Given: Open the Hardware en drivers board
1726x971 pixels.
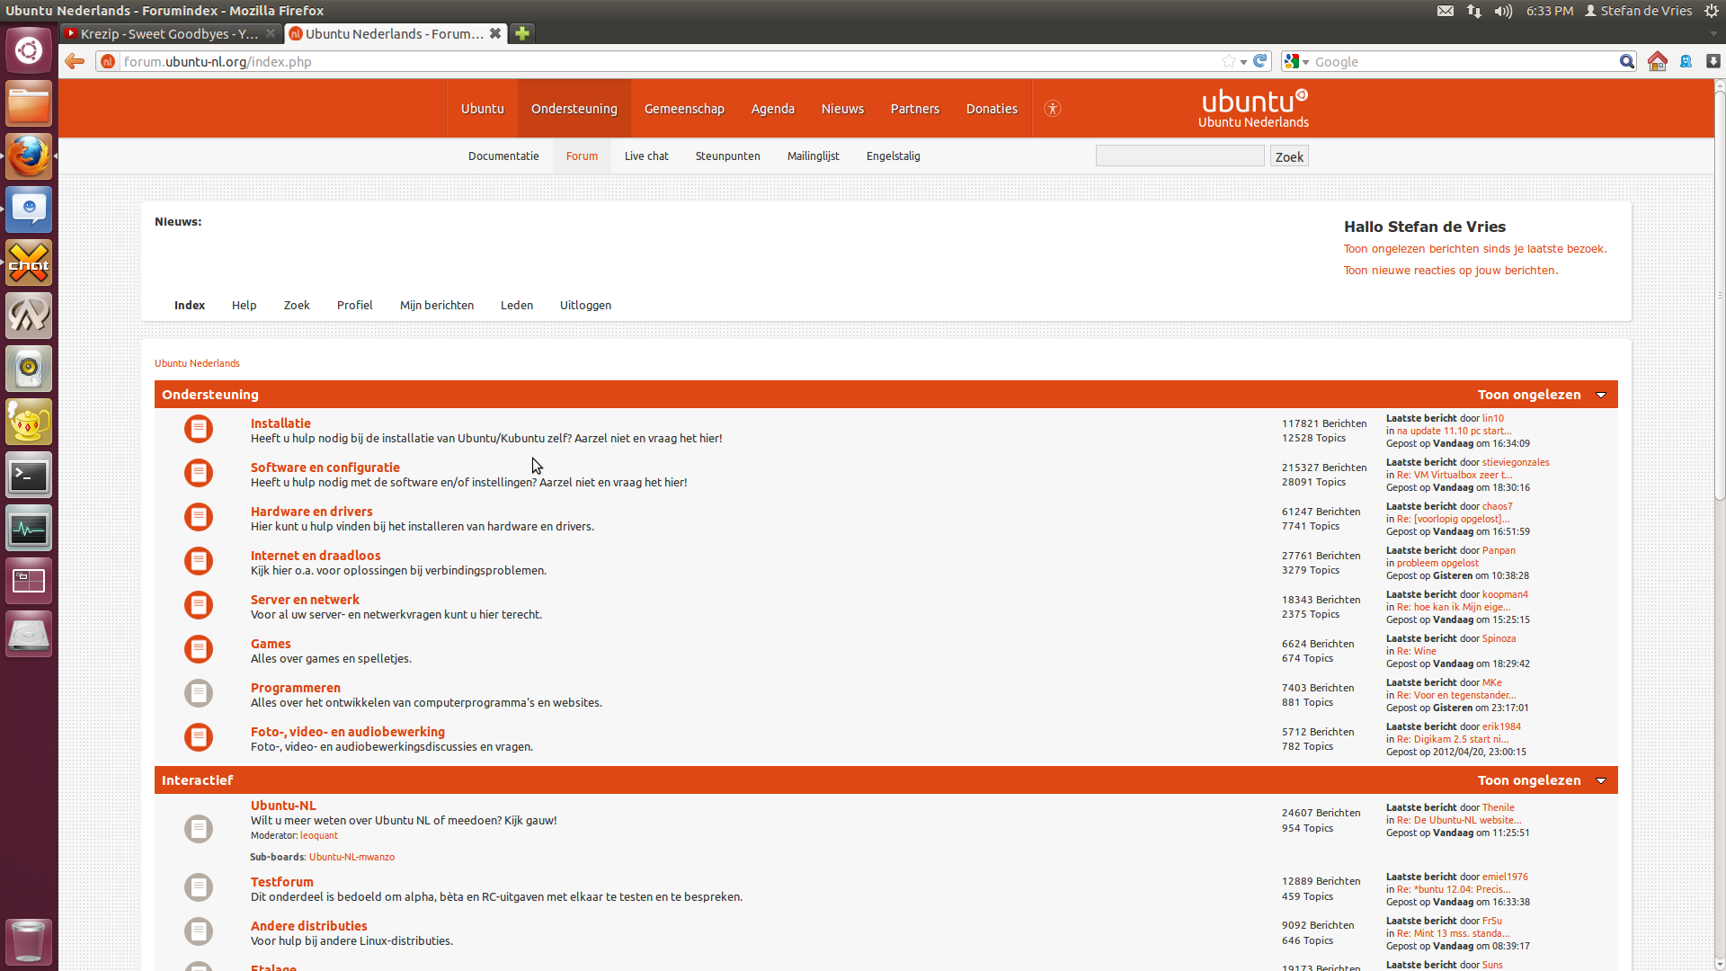Looking at the screenshot, I should [311, 512].
